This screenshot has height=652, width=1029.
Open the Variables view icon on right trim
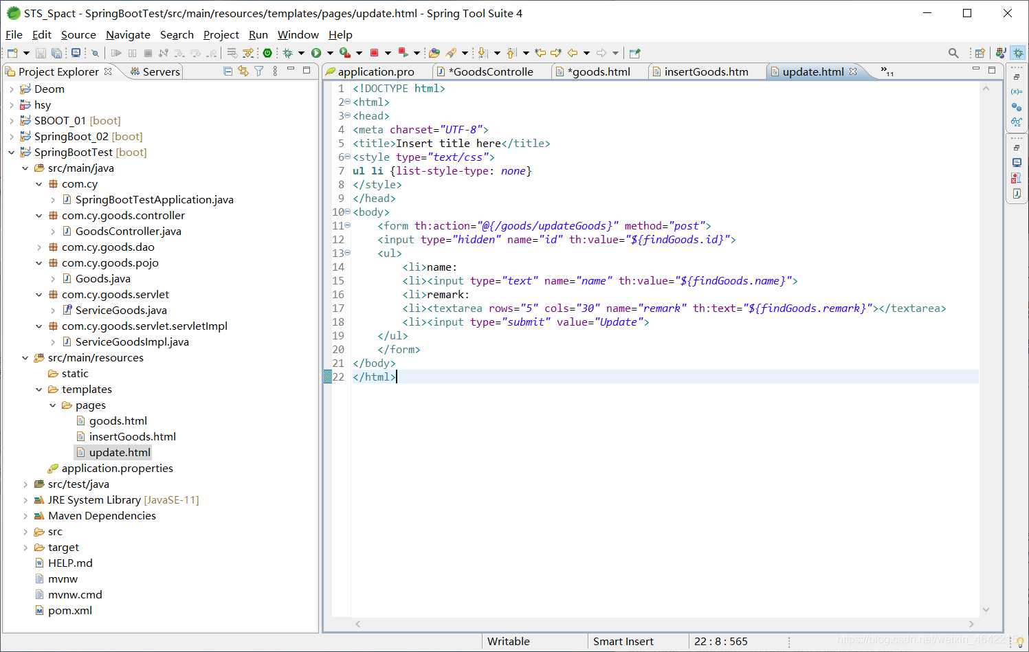coord(1017,91)
